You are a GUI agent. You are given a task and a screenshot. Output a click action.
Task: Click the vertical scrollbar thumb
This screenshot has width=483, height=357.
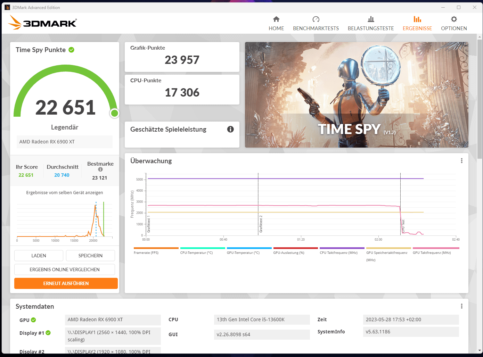pyautogui.click(x=480, y=99)
